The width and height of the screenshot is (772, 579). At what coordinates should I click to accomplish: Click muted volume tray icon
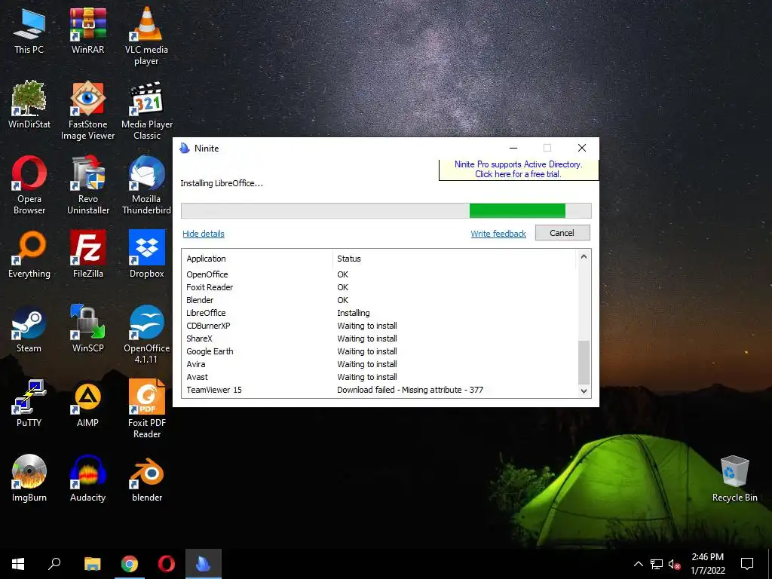tap(674, 564)
